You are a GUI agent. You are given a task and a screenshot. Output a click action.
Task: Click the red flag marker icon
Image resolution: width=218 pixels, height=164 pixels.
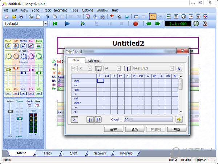pos(112,17)
